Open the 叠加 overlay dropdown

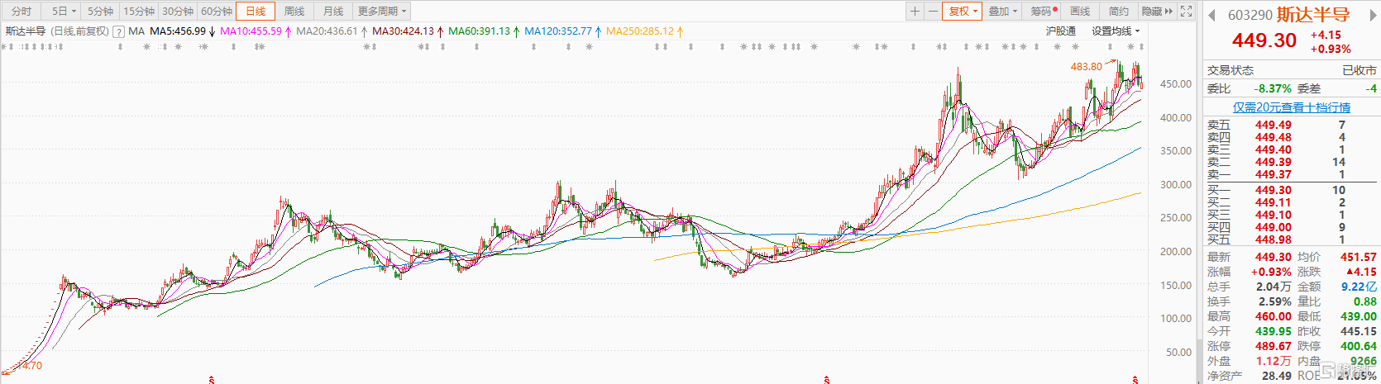[1003, 12]
